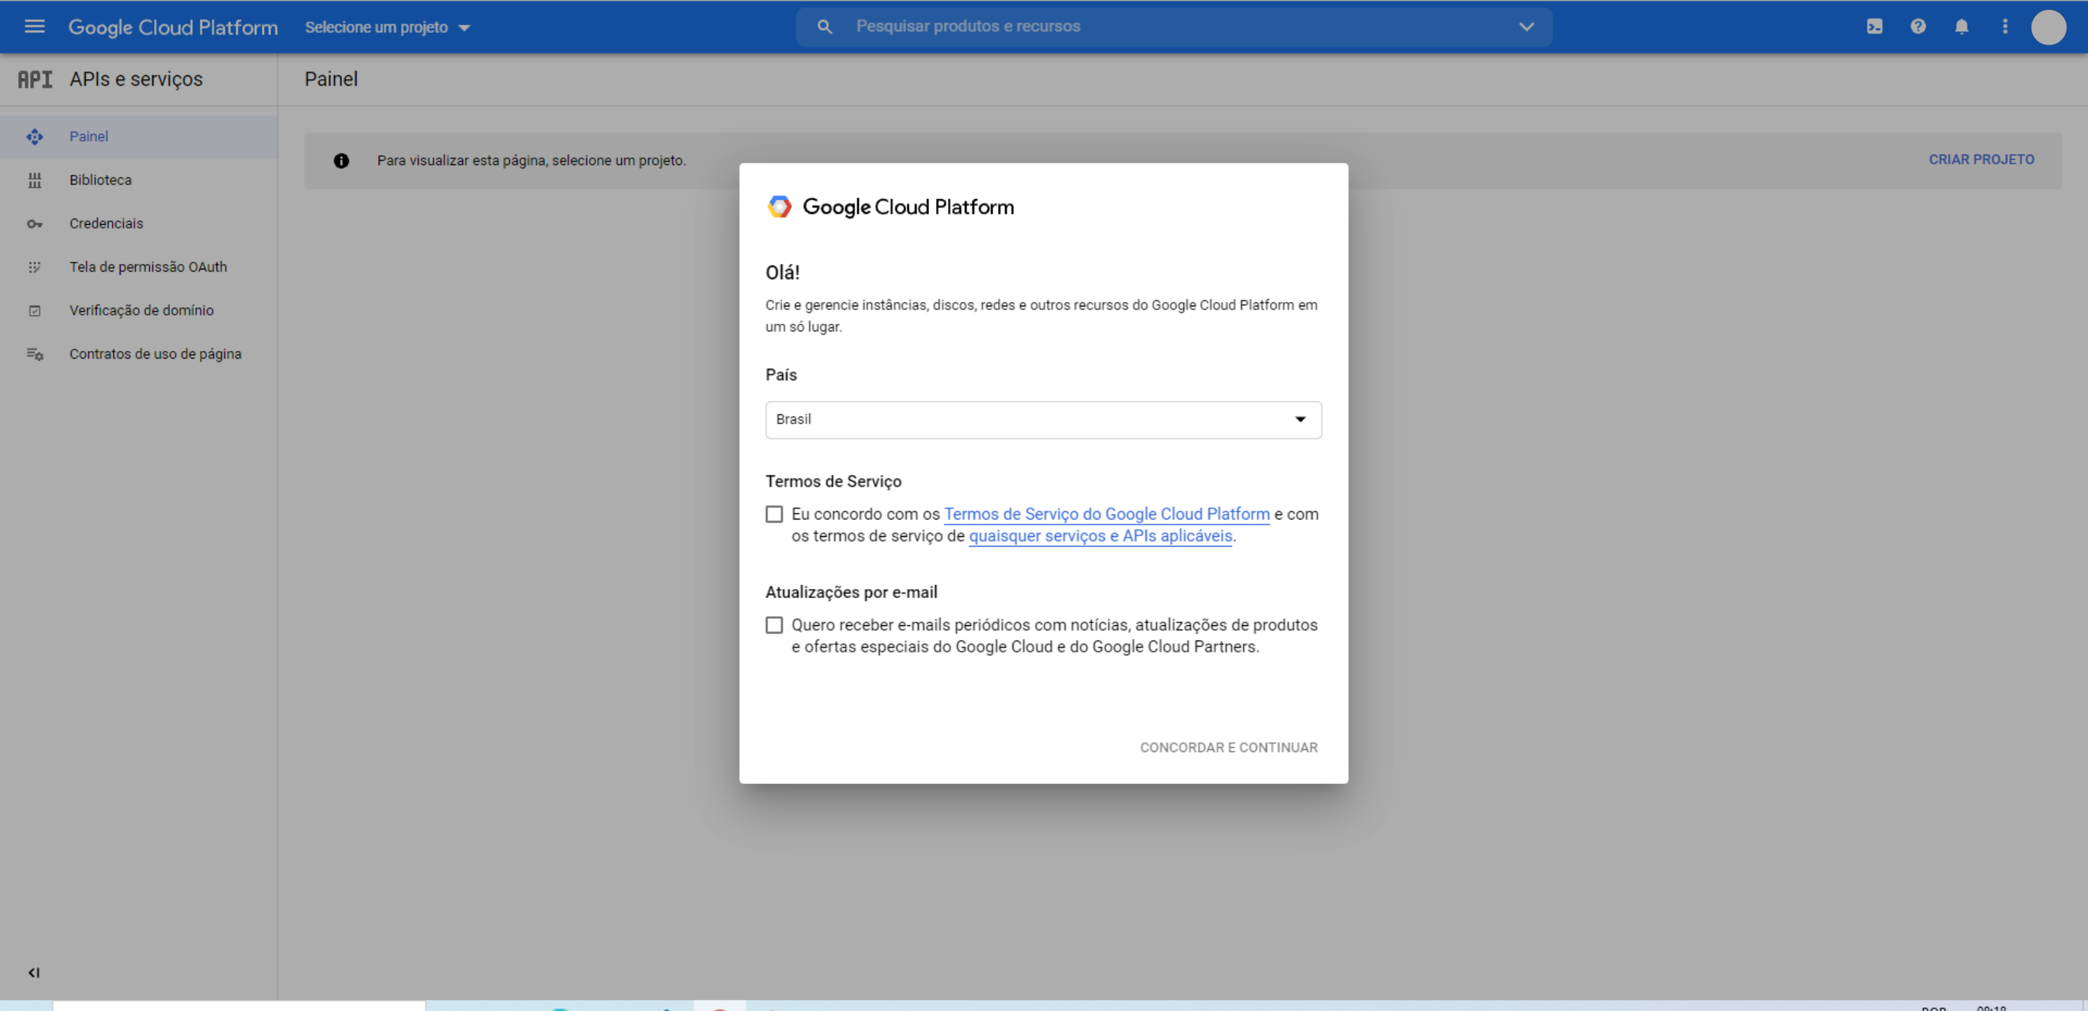Click CRIAR PROJETO

click(x=1981, y=159)
